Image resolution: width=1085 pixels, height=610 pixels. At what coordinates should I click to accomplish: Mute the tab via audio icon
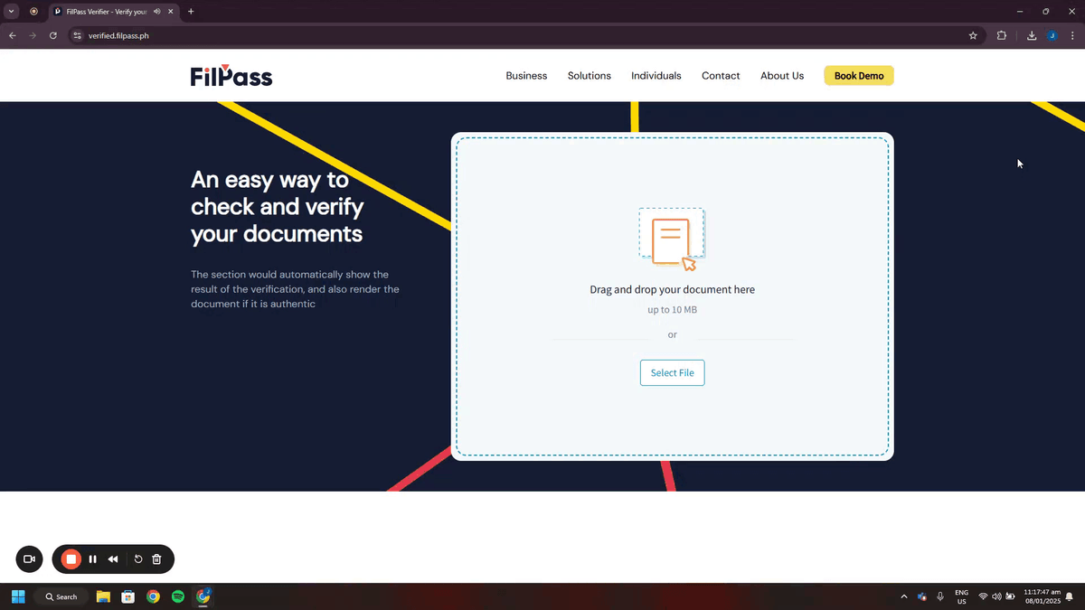click(x=157, y=12)
